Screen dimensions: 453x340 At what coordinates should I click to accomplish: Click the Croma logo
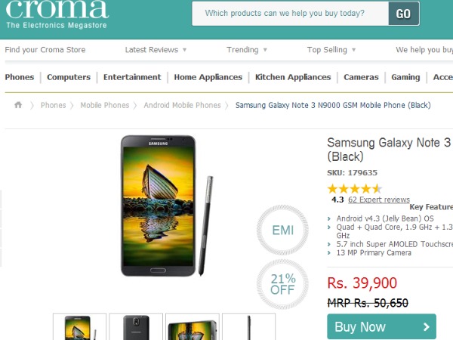[57, 14]
